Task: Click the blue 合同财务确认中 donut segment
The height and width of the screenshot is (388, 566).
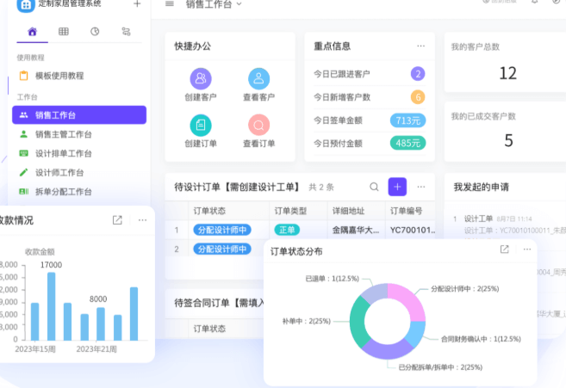Action: pos(416,332)
